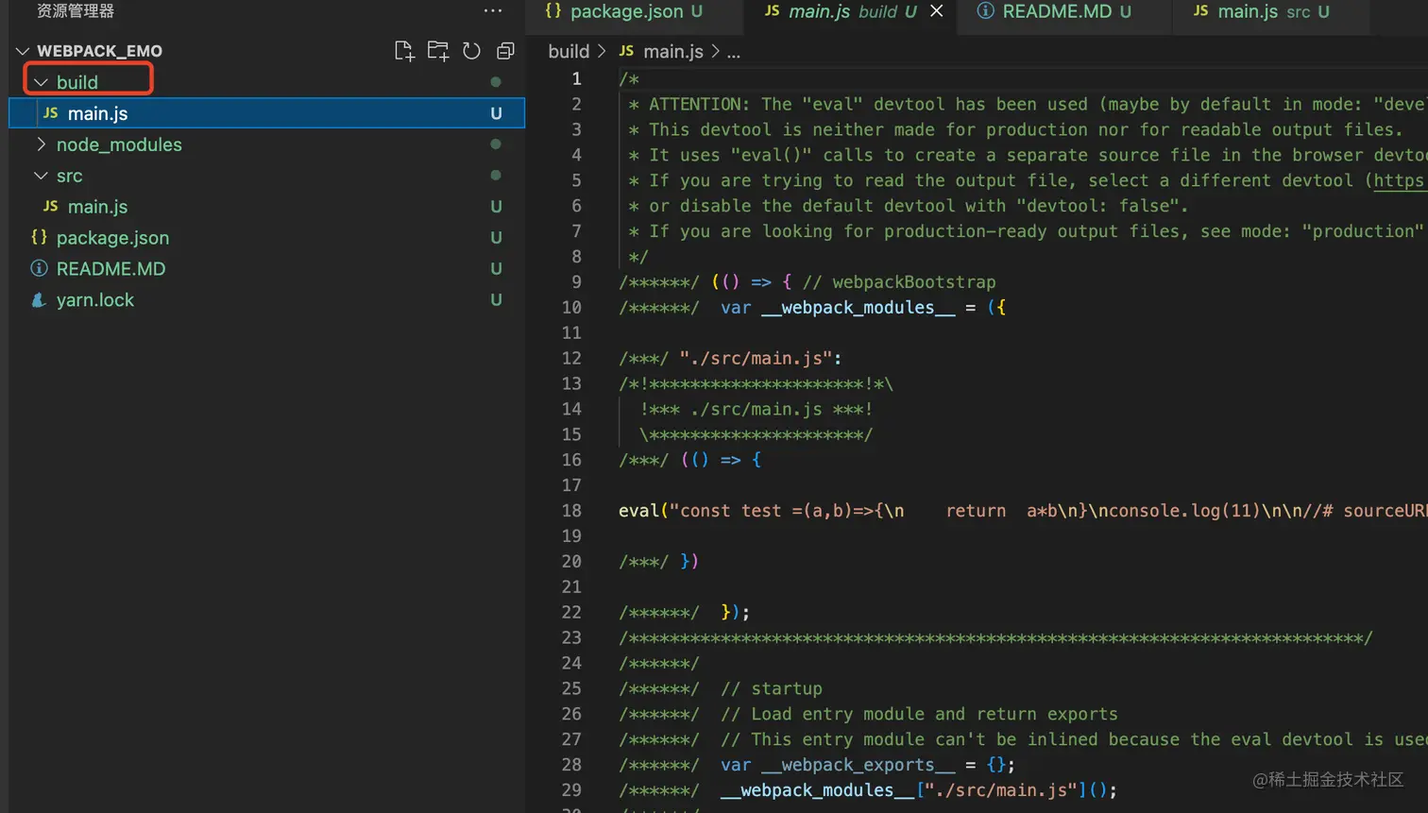Open the explorer more actions ellipsis

[x=493, y=11]
